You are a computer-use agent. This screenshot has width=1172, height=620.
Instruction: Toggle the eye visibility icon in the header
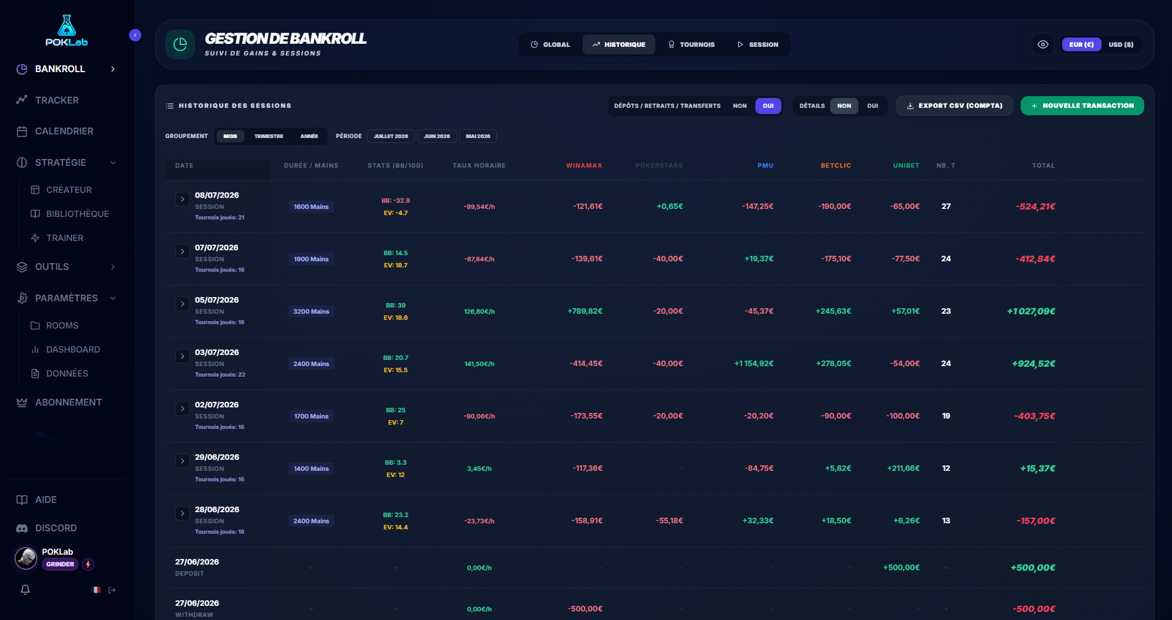click(x=1043, y=44)
